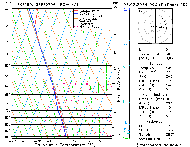Click the wind barb at 850 hPa
Viewport: 190px width, 147px height.
(127, 122)
